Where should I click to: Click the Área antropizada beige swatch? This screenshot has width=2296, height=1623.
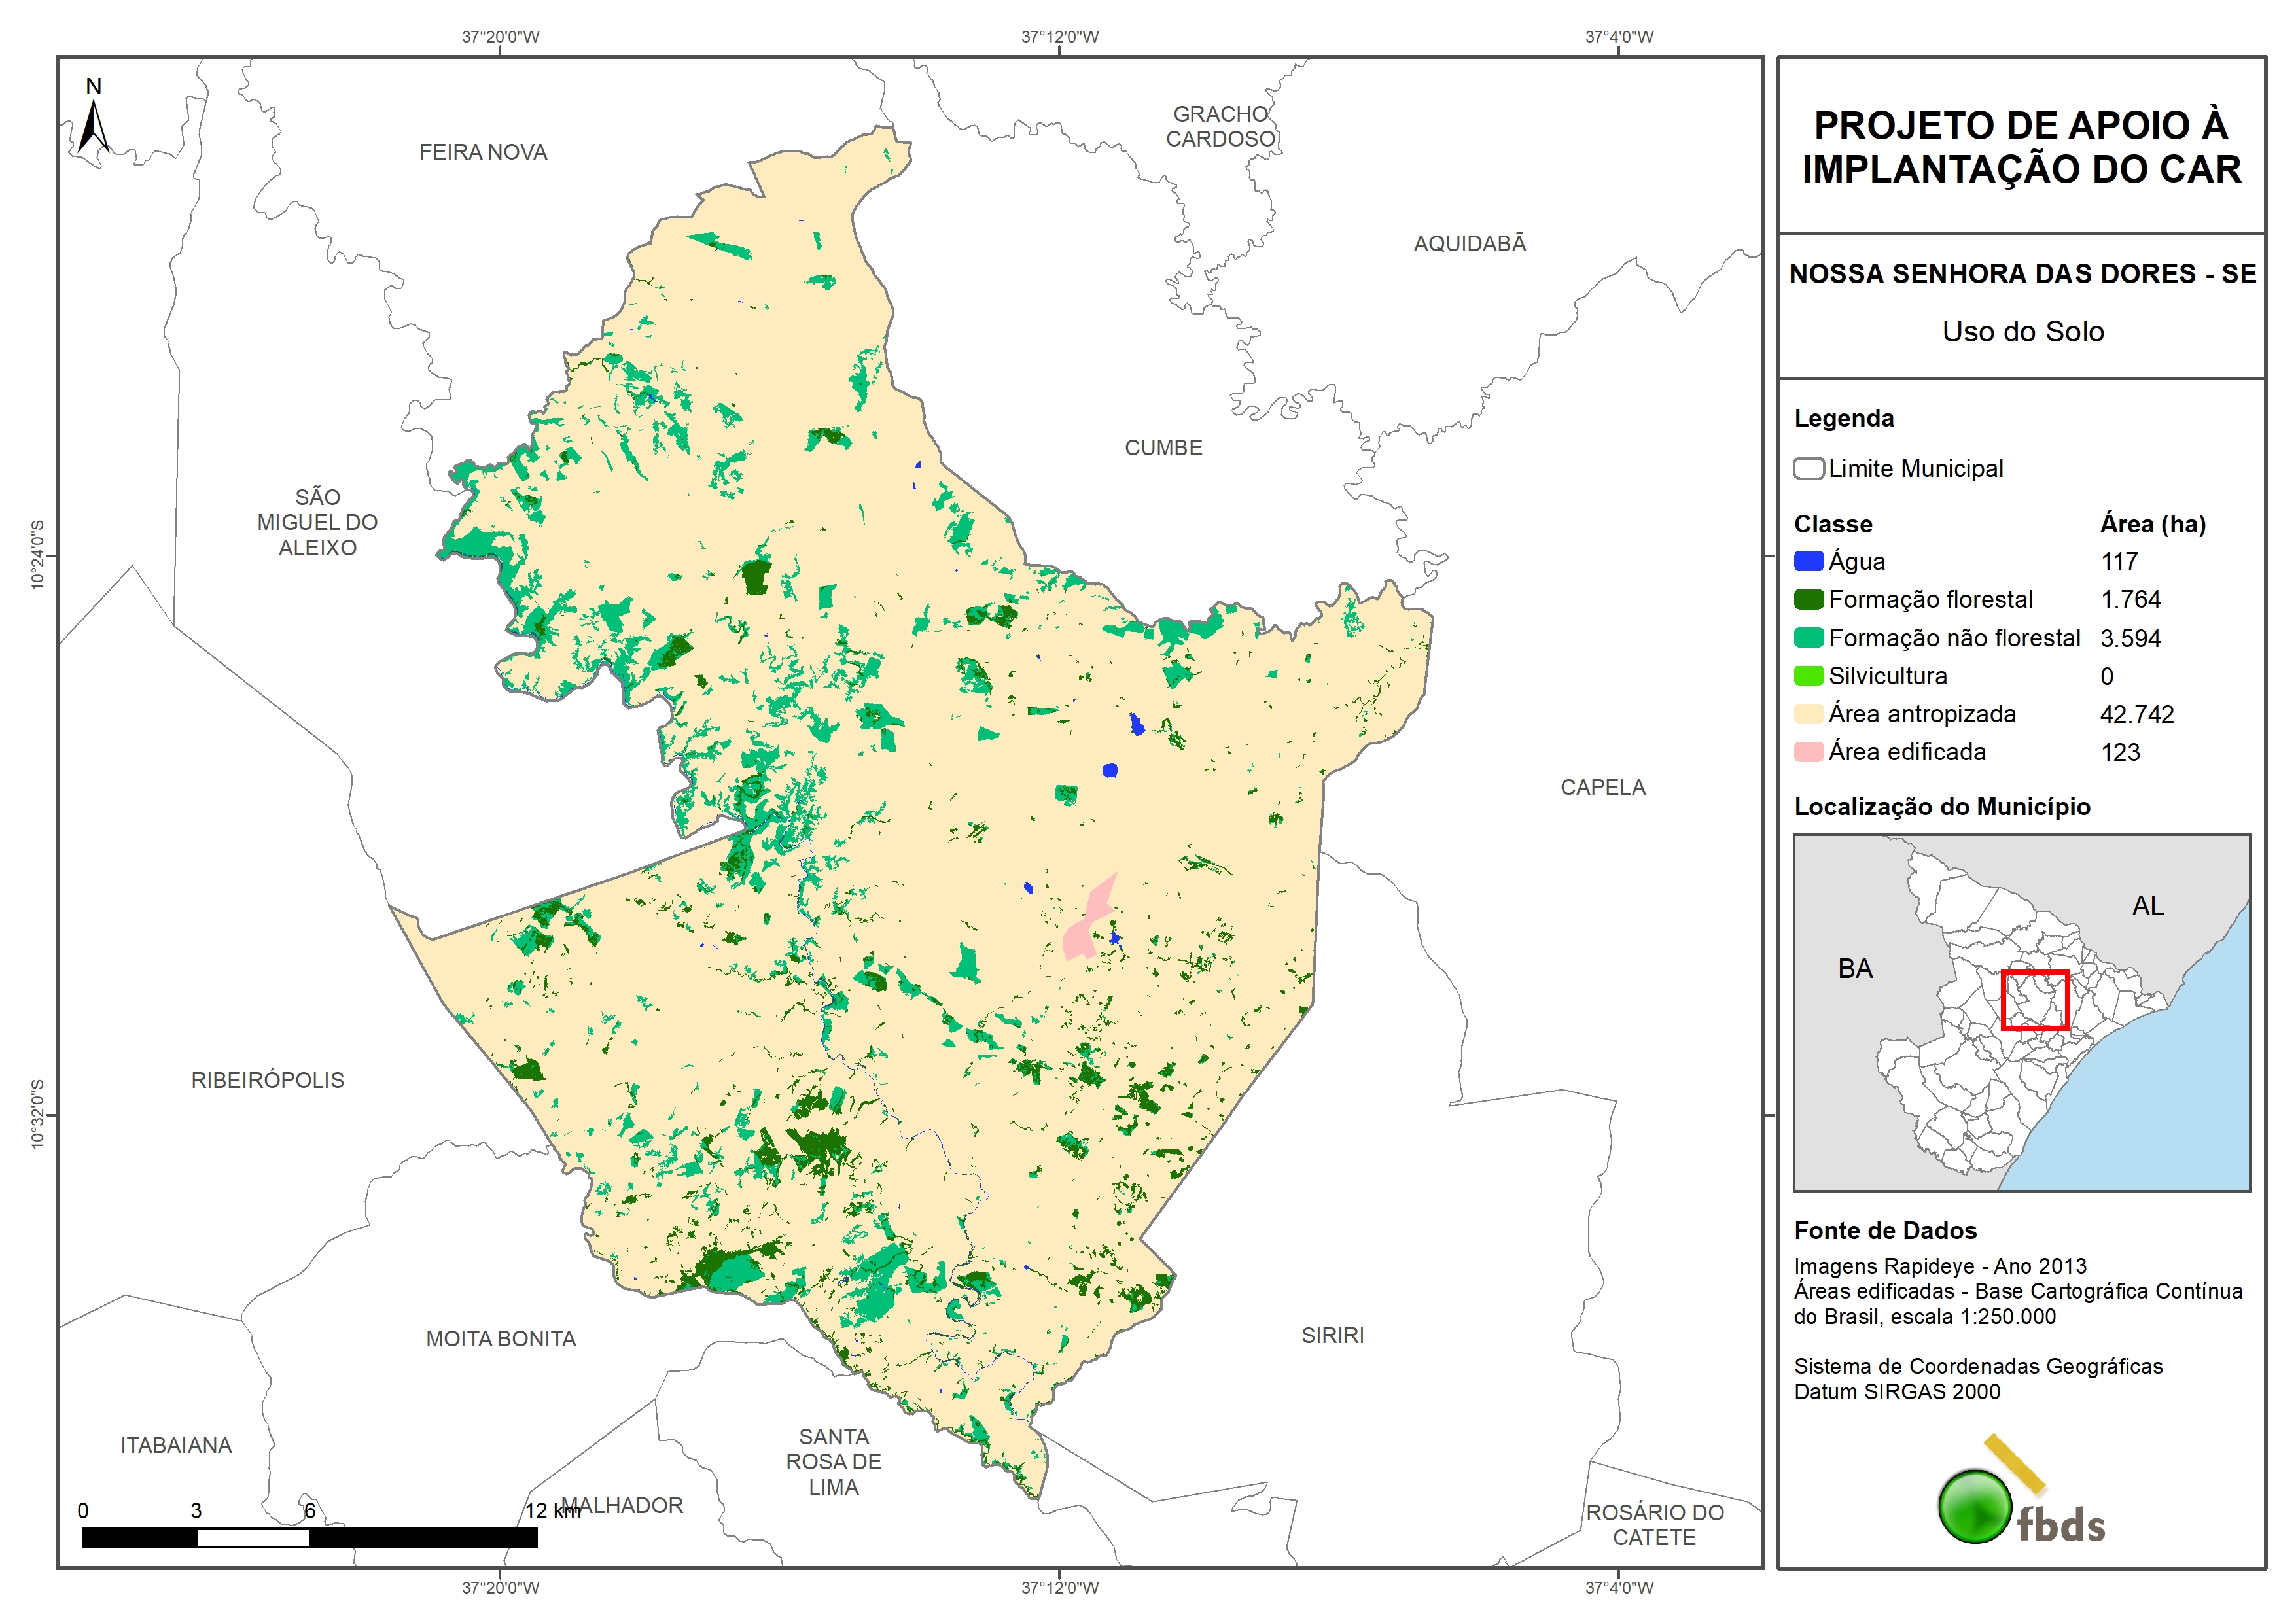1808,714
